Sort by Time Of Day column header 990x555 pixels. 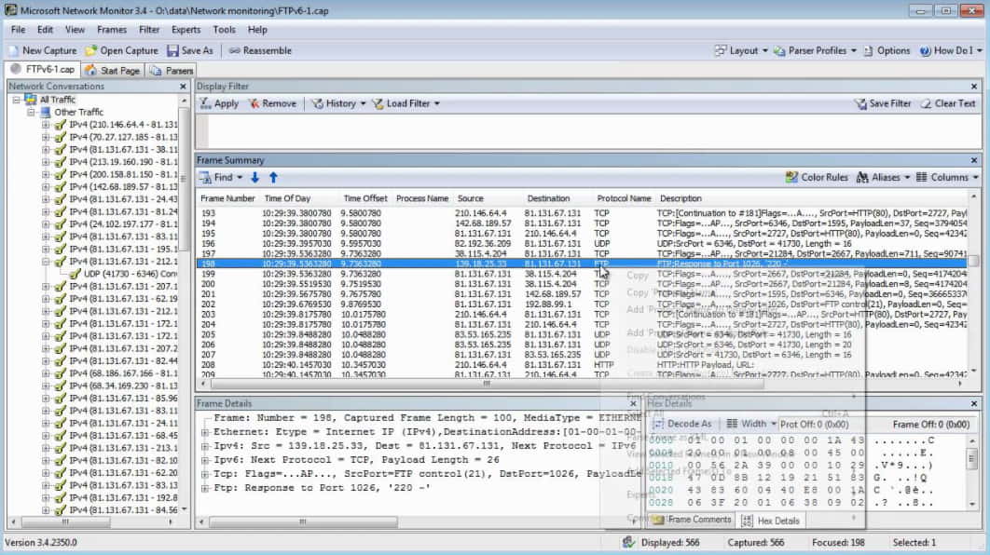tap(287, 198)
